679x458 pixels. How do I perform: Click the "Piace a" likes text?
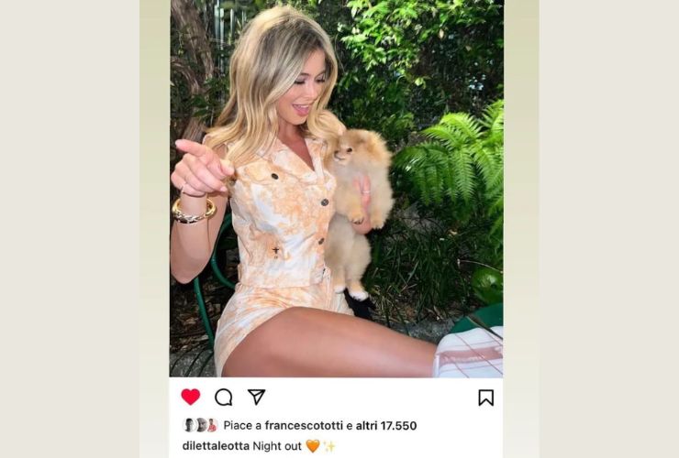(242, 426)
